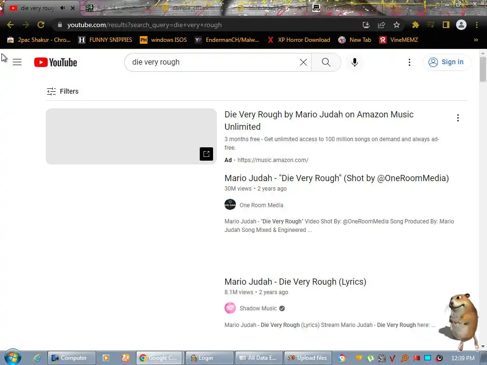Submit search with the magnifier button
Screen dimensions: 487x365
click(326, 62)
